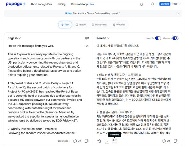Expand the Plus account dropdown
This screenshot has width=186, height=146.
tap(177, 4)
